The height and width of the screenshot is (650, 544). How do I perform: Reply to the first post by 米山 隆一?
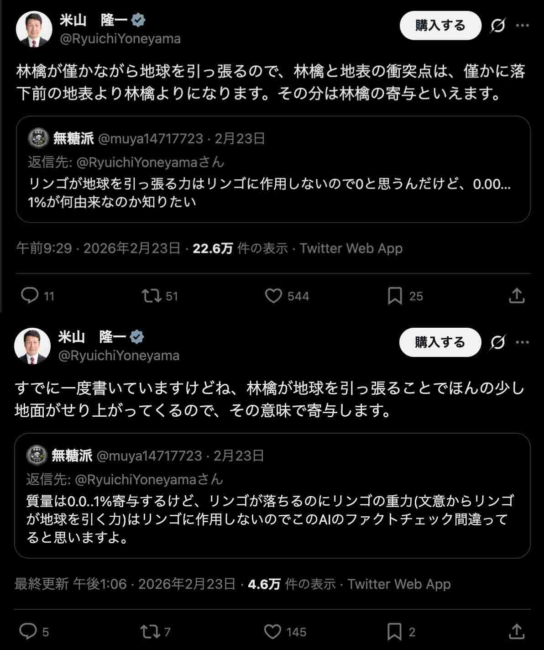tap(30, 296)
